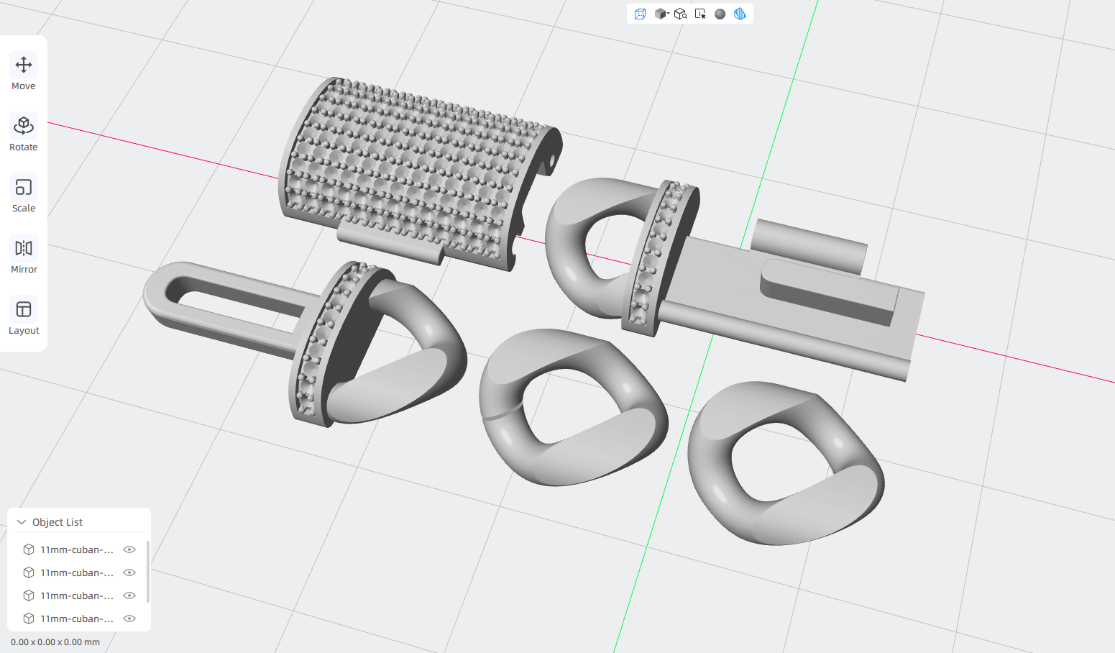Click the cube with magnifier icon
Viewport: 1115px width, 653px height.
click(681, 14)
